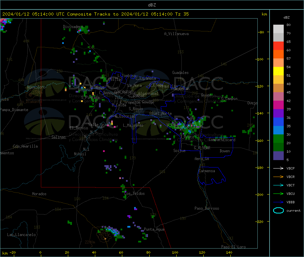Select the yellow 51 dBZ color swatch
Viewport: 304px width, 257px height.
[278, 71]
